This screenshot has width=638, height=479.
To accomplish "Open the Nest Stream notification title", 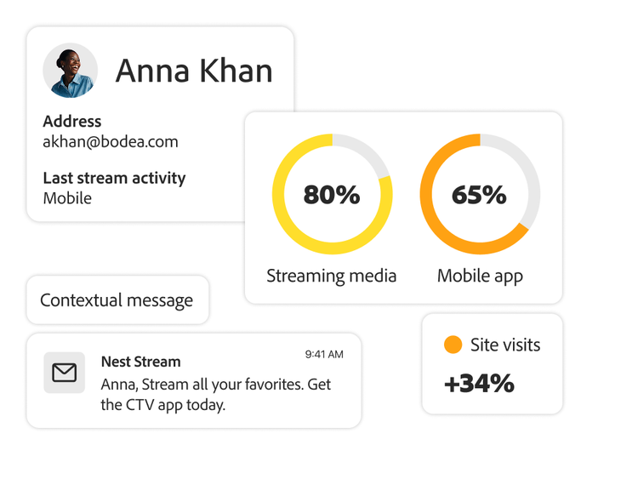I will point(140,362).
